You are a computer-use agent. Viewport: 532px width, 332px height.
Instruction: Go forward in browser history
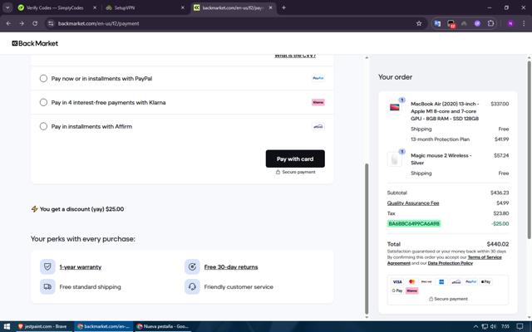[22, 23]
